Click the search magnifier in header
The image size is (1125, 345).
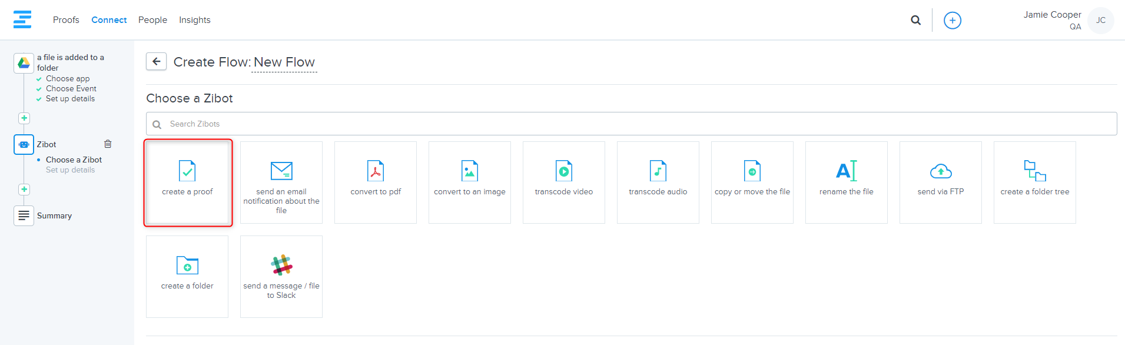pos(915,20)
